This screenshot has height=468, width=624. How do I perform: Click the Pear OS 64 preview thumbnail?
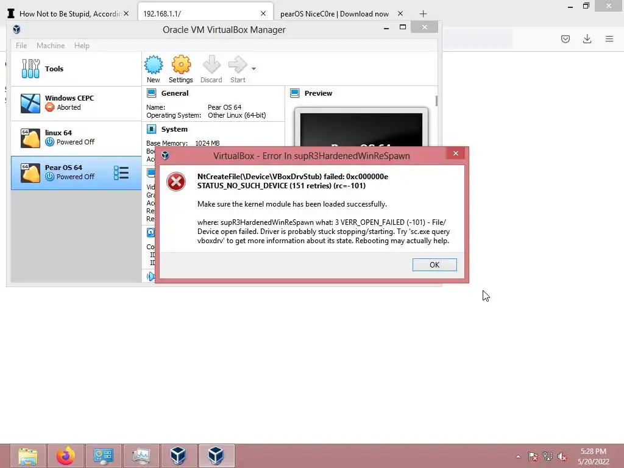(x=361, y=127)
